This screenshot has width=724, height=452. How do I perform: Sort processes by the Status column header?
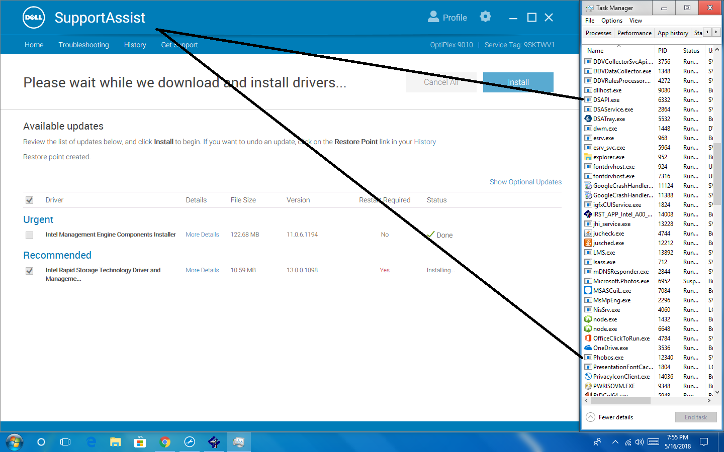pyautogui.click(x=692, y=51)
